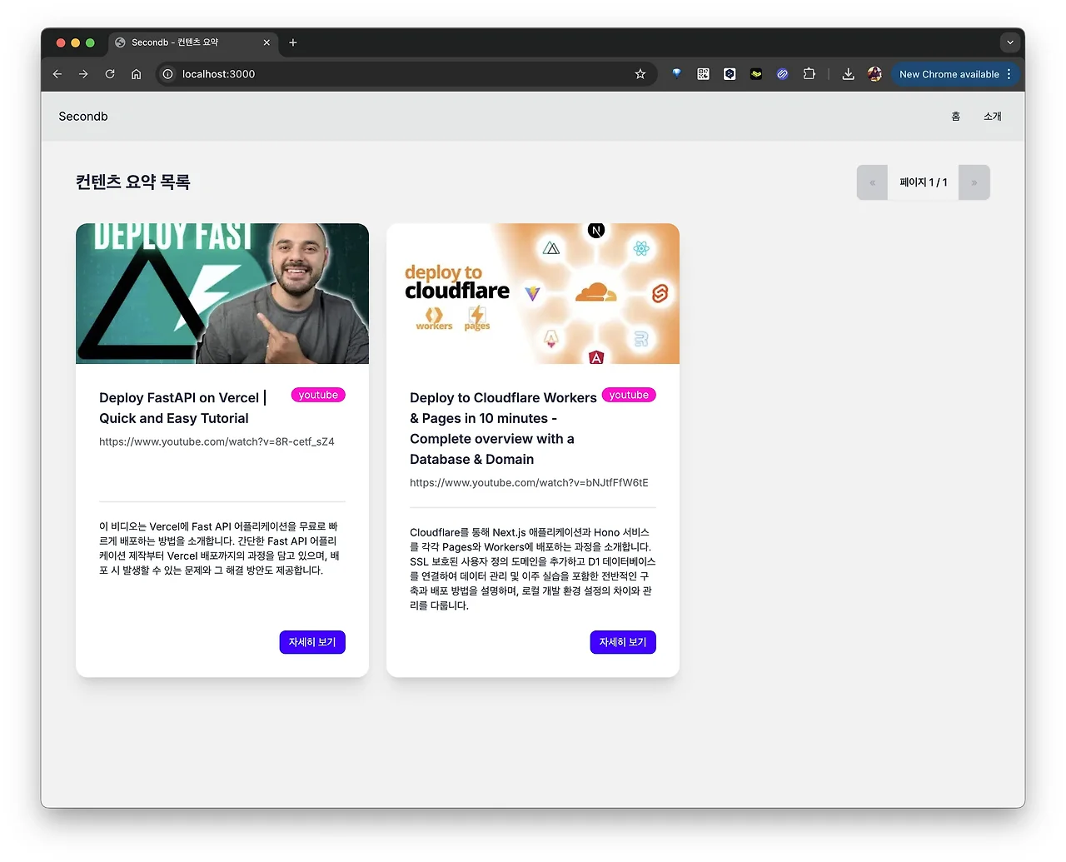Screen dimensions: 1066x862
Task: Bookmark this page with the star
Action: 640,74
